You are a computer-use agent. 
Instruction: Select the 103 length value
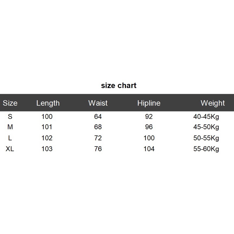[x=47, y=149]
